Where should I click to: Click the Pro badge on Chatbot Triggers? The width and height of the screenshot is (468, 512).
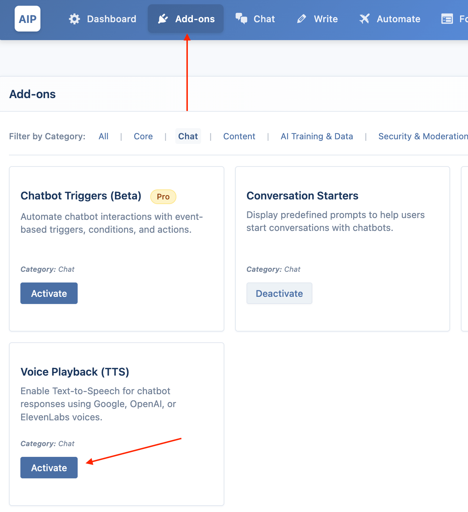point(163,197)
